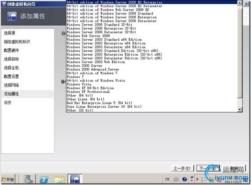The image size is (251, 185).
Task: Select Windows Server 2008 Enterprise 32-Bit
Action: pos(152,28)
